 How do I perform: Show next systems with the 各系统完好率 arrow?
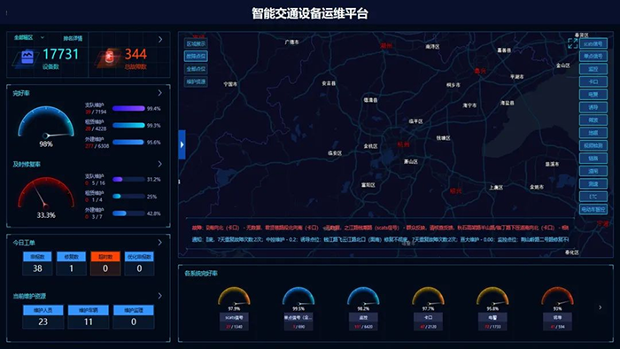click(601, 307)
